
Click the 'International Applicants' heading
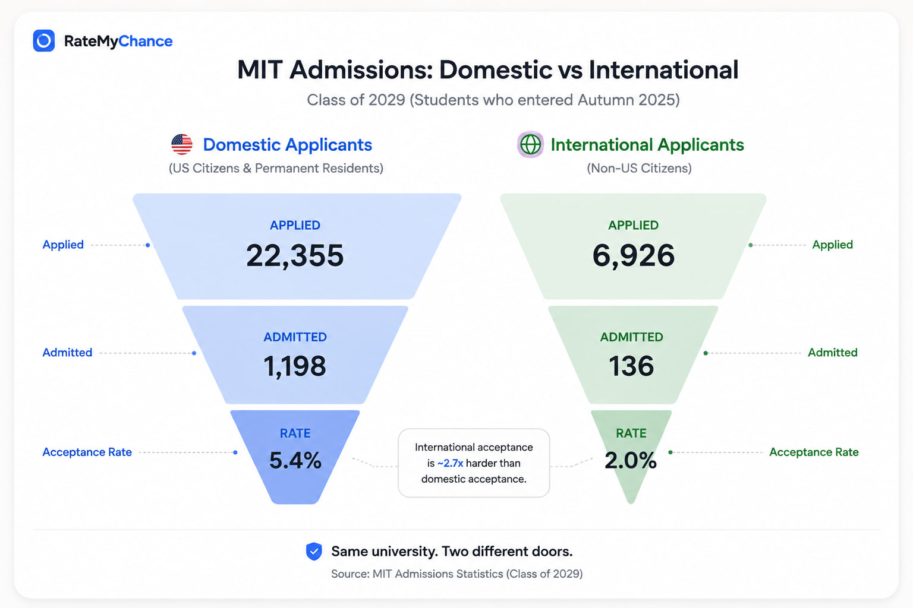[x=647, y=144]
